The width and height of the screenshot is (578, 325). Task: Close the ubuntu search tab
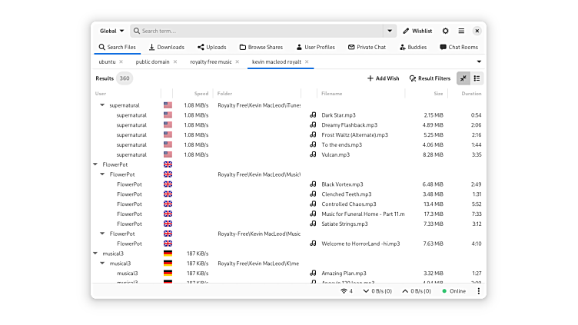pyautogui.click(x=121, y=61)
